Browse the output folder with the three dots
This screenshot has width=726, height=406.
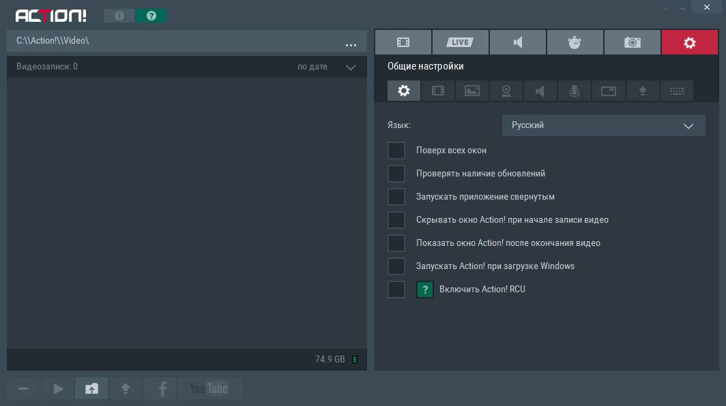[351, 44]
